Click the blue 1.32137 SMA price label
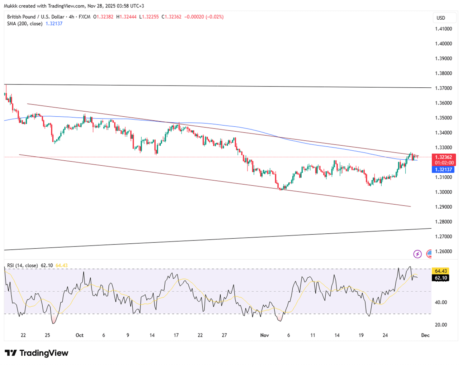The width and height of the screenshot is (462, 365). pos(443,170)
